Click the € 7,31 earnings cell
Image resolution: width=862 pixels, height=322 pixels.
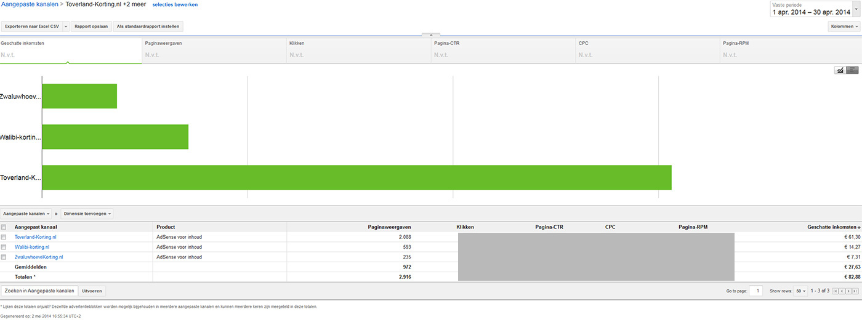tap(852, 257)
